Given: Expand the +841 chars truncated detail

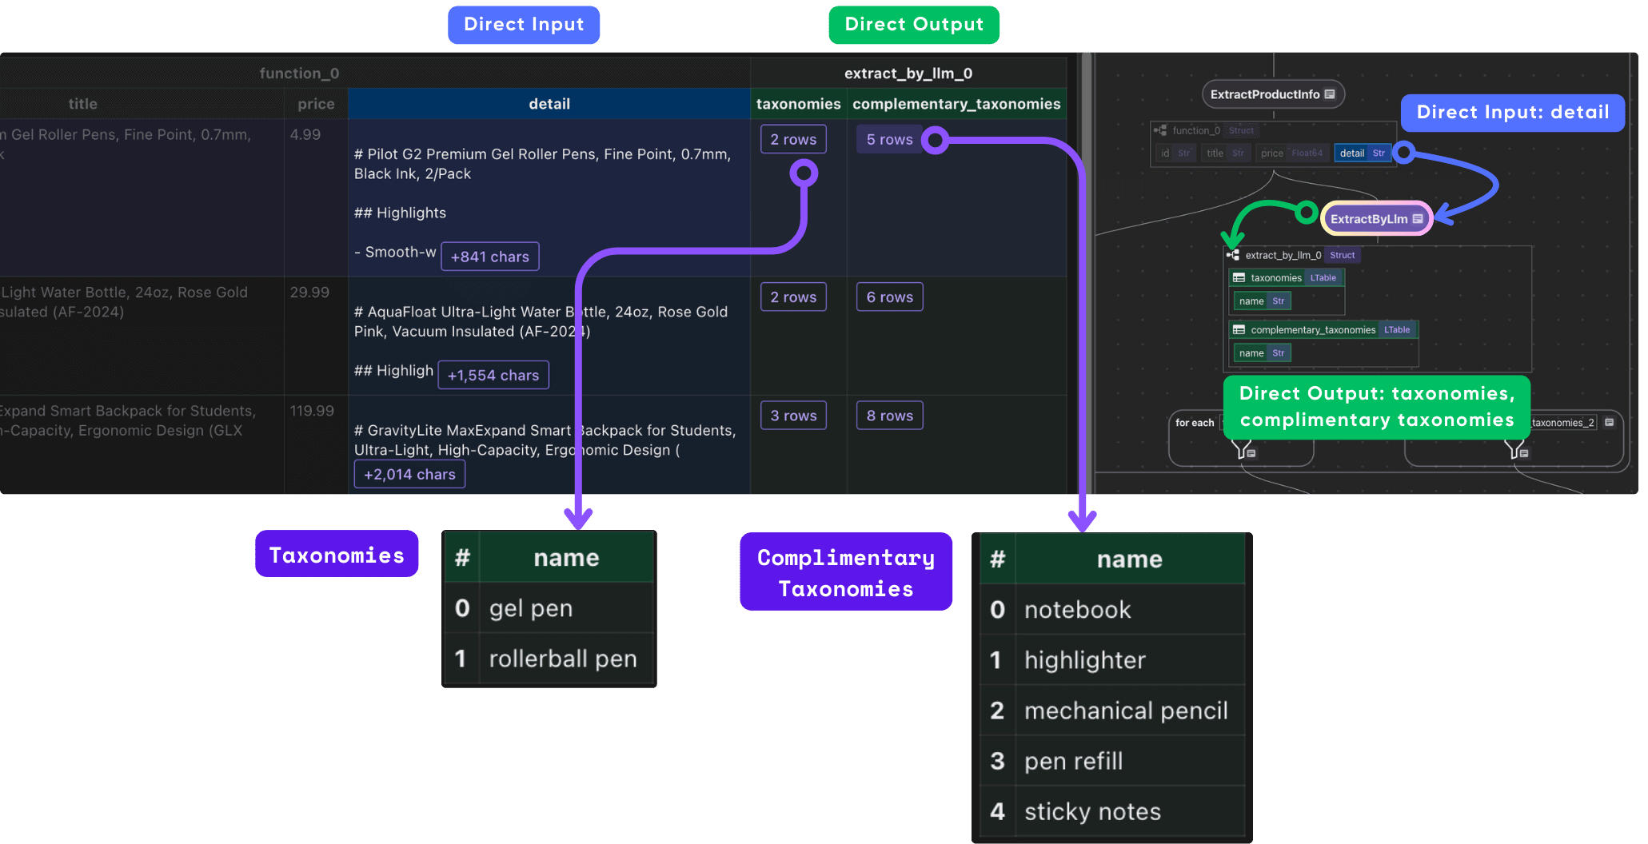Looking at the screenshot, I should [489, 257].
